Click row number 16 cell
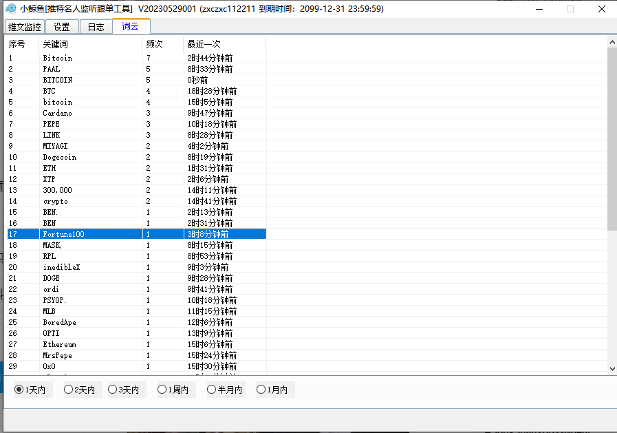This screenshot has height=433, width=617. [x=23, y=223]
